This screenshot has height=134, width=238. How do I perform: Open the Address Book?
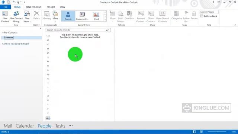click(209, 16)
